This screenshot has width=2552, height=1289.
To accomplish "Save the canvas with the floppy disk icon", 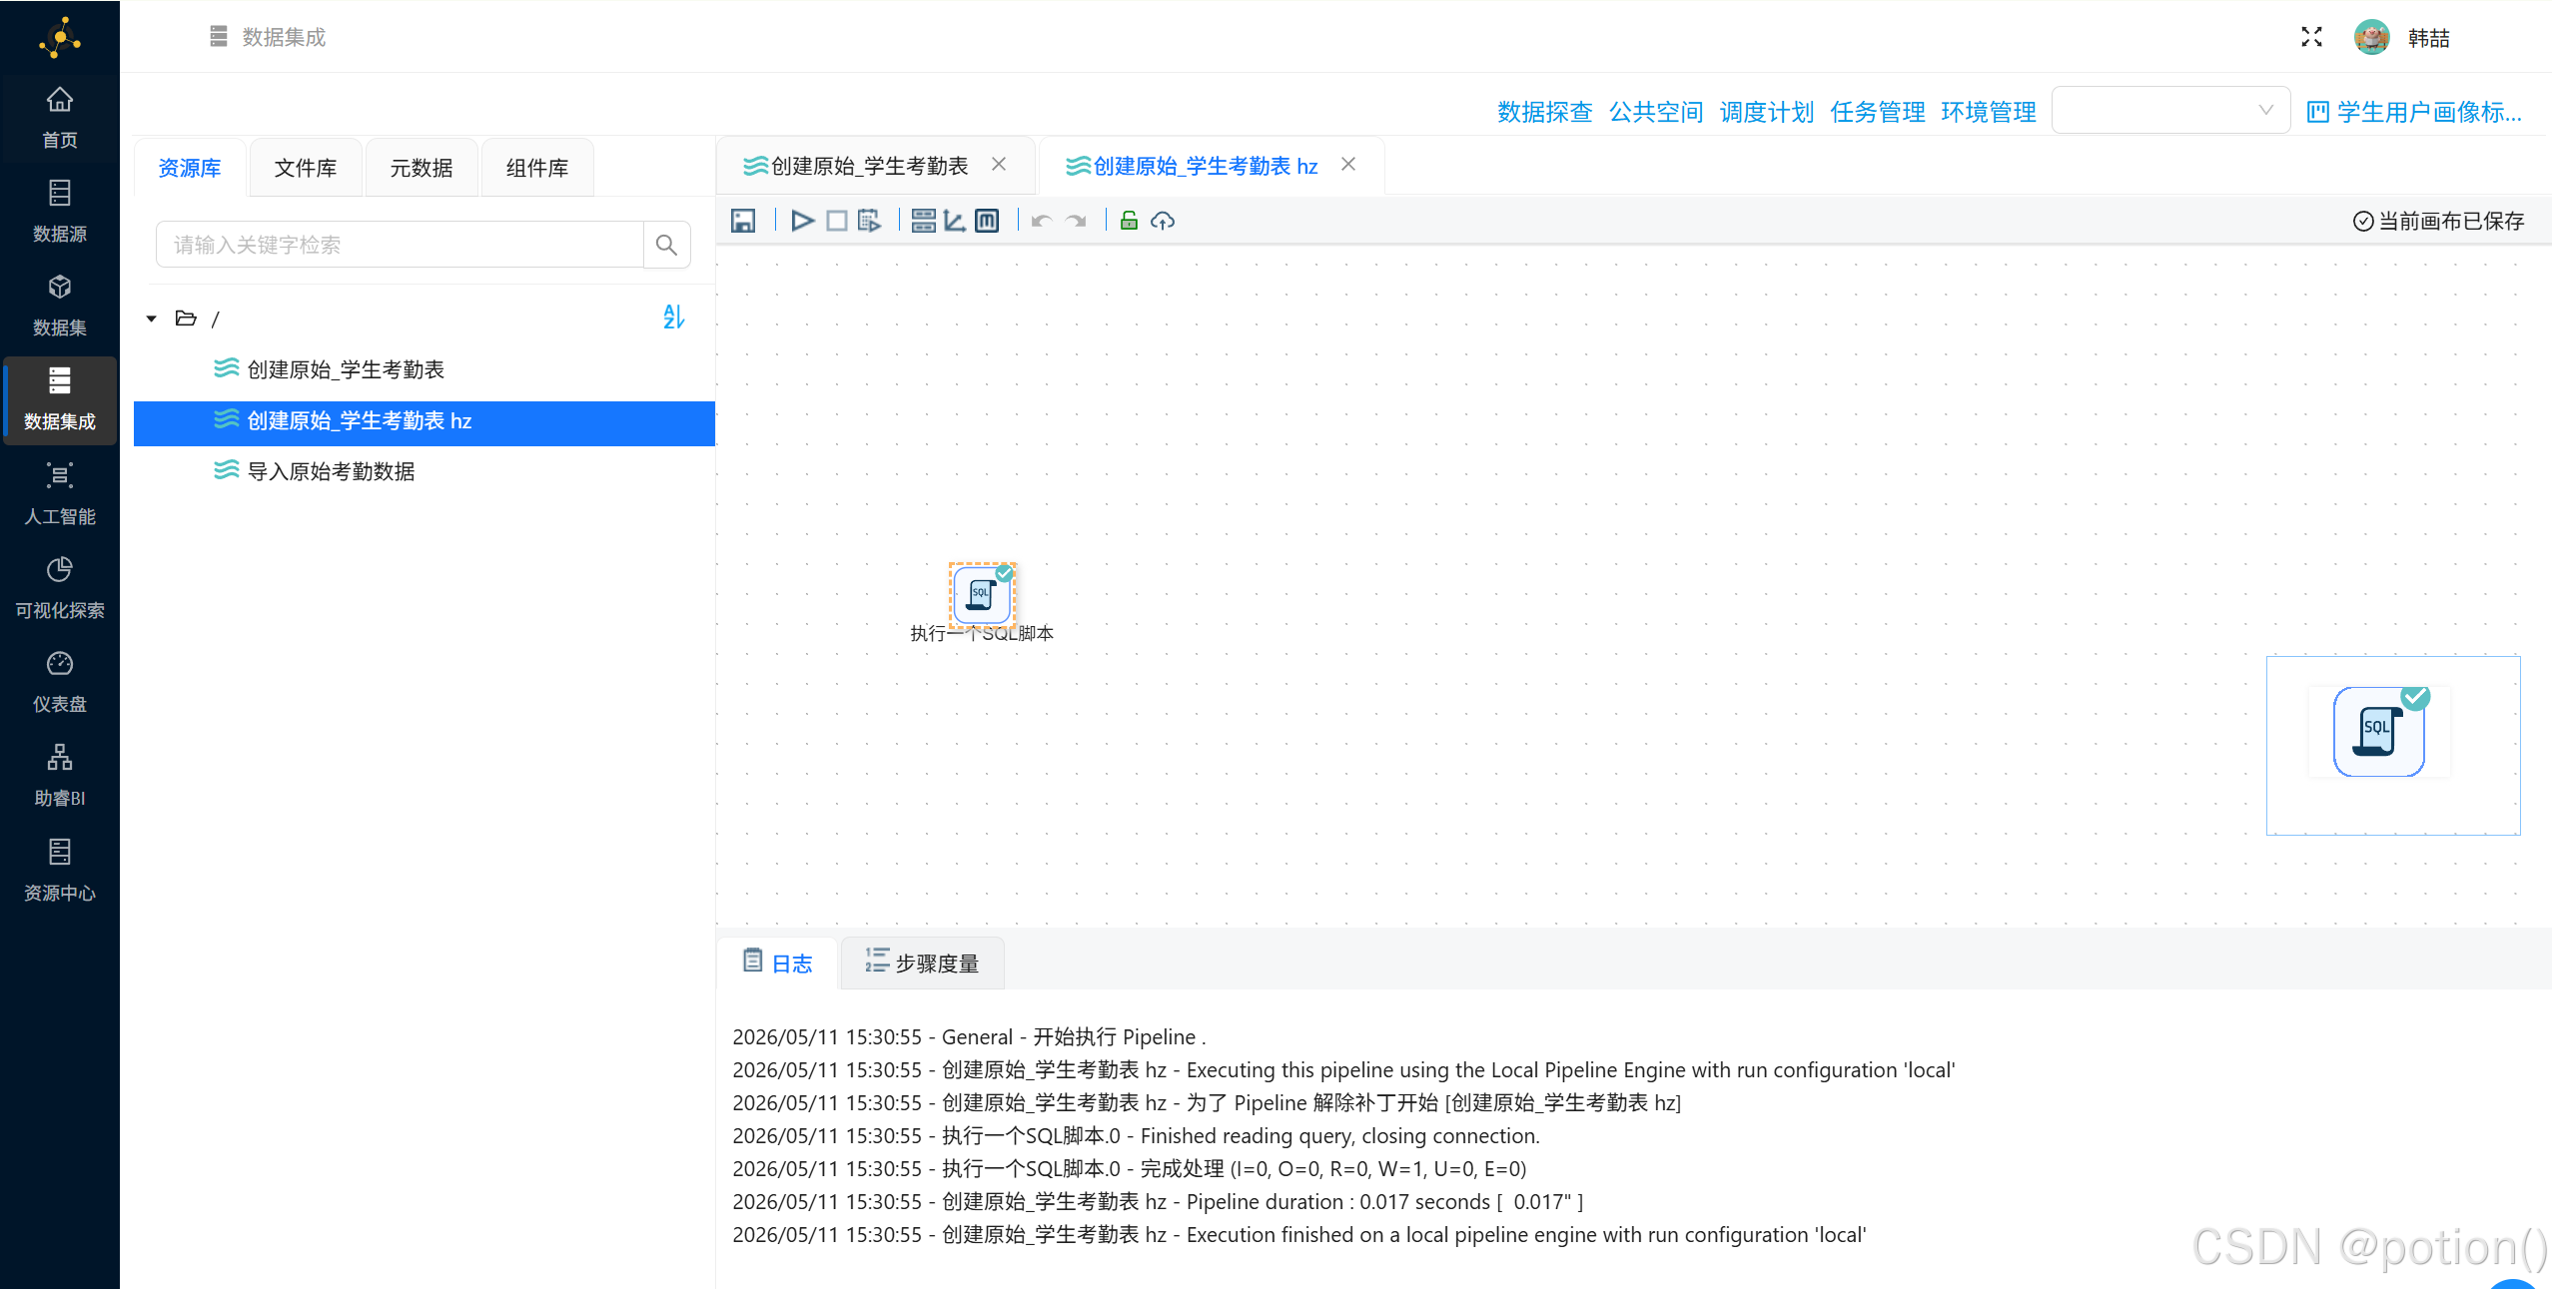I will (743, 221).
